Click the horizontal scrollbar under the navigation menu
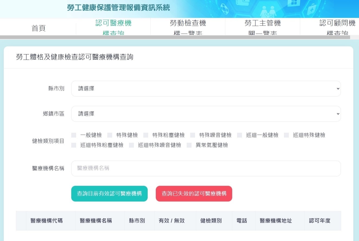The width and height of the screenshot is (359, 241). click(x=175, y=37)
